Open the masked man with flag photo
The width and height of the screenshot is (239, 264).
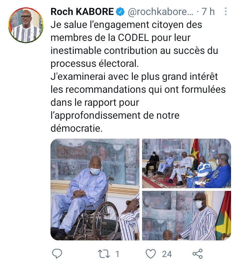point(187,215)
